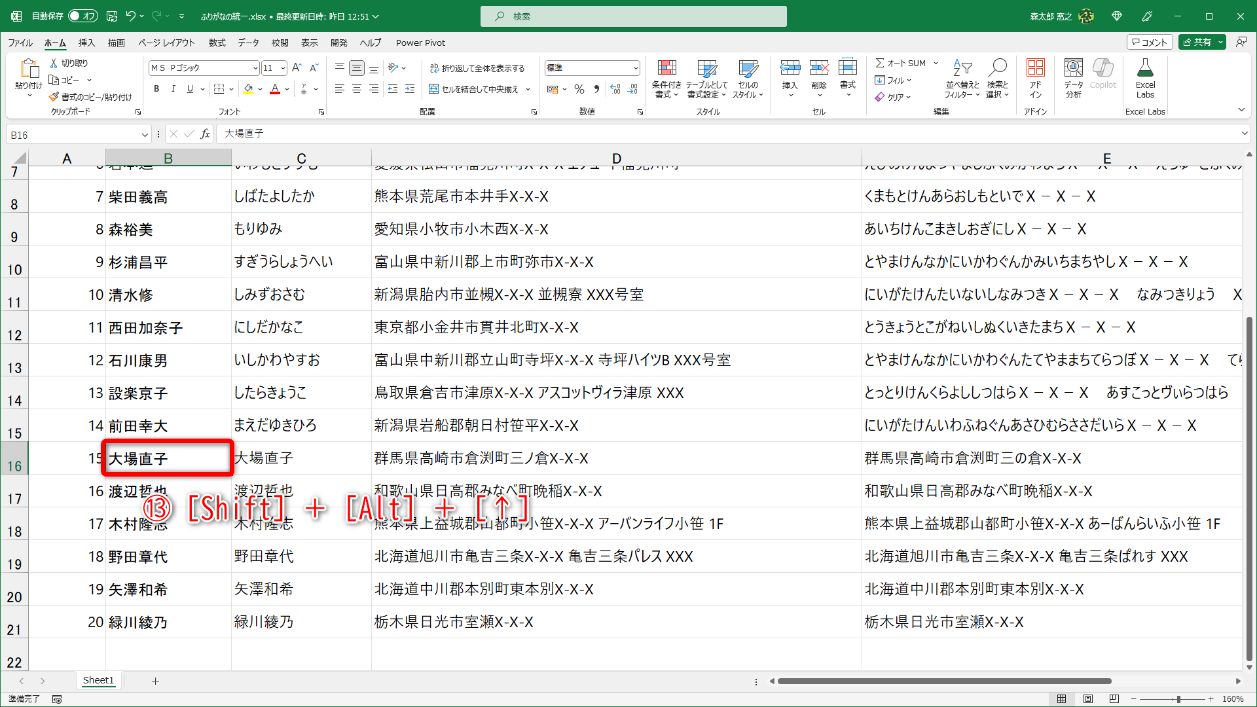The image size is (1257, 707).
Task: Open the 条件付き書式 (Conditional Formatting) icon
Action: tap(666, 79)
